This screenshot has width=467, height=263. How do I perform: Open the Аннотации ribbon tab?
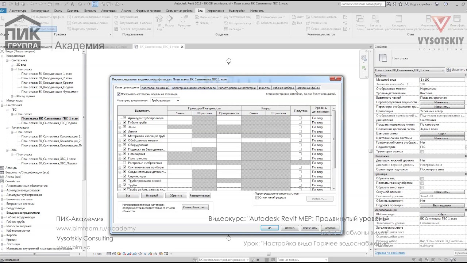tap(109, 11)
